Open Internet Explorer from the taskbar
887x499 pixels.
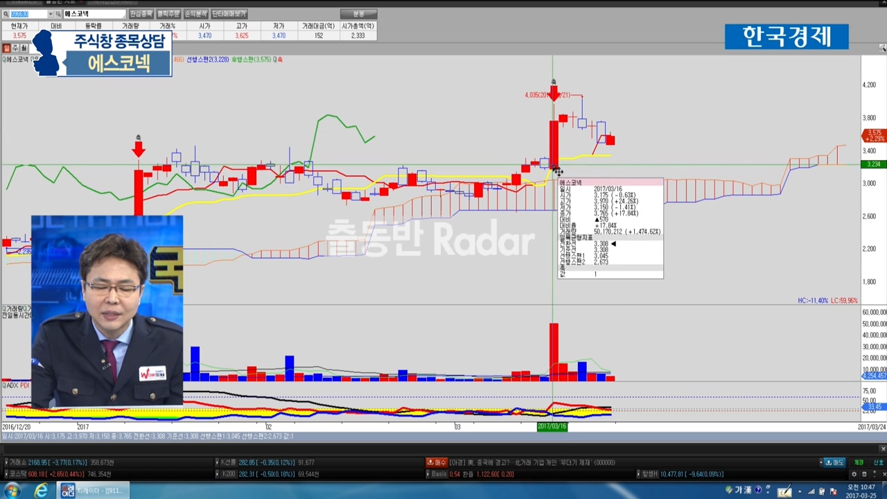[x=41, y=490]
